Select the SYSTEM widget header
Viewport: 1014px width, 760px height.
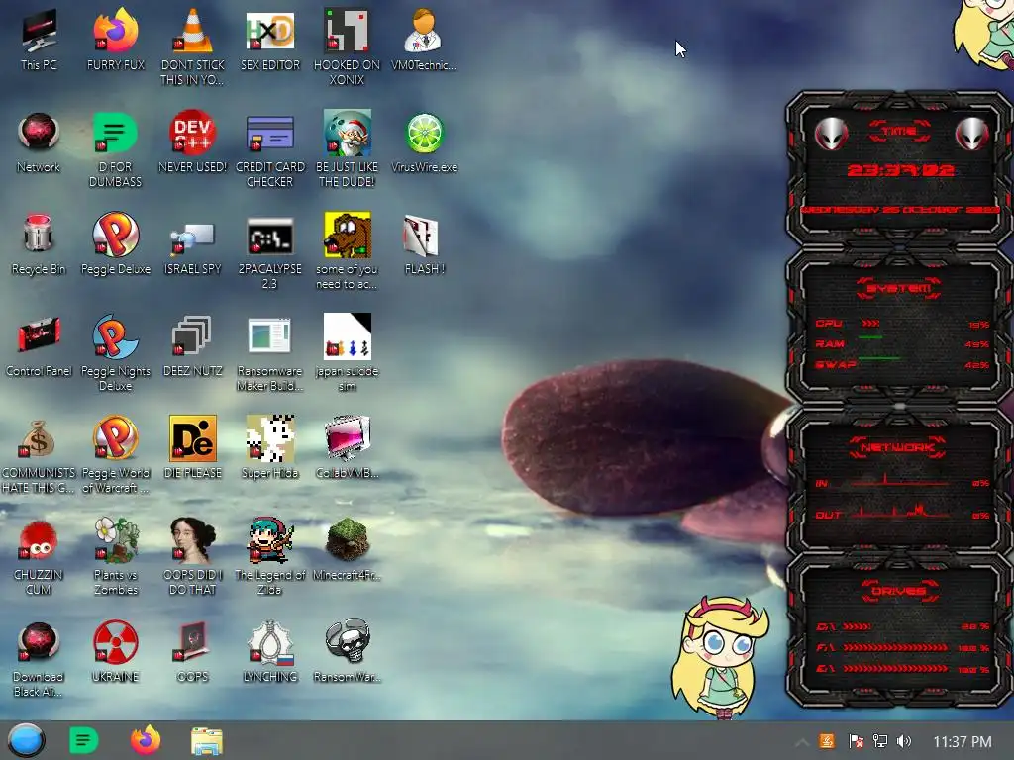click(x=899, y=288)
